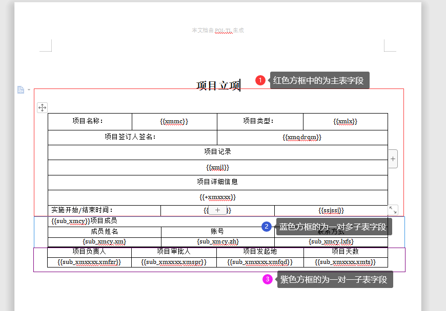Click the {{ssjssj}} time field cell
This screenshot has width=446, height=311.
coord(331,211)
